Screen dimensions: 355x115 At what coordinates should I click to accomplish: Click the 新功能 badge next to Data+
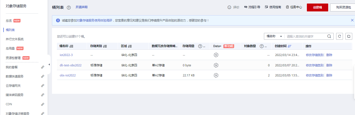tap(229, 46)
